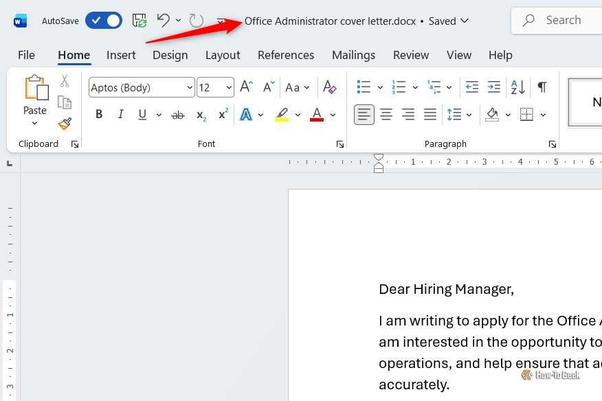Viewport: 602px width, 401px height.
Task: Open the Clipboard dialog launcher
Action: coord(75,144)
